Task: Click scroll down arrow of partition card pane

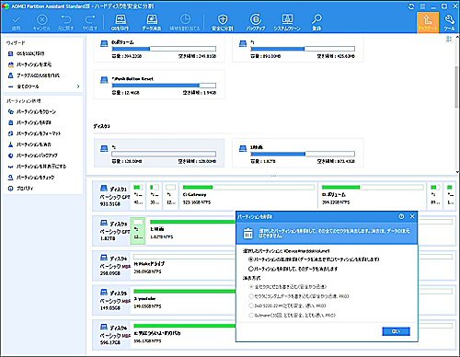Action: click(x=457, y=172)
